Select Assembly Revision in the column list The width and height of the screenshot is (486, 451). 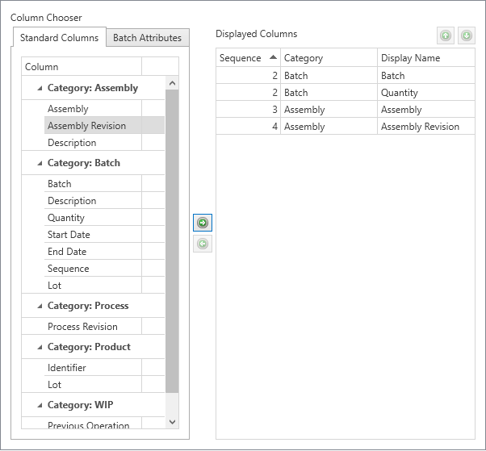(86, 126)
